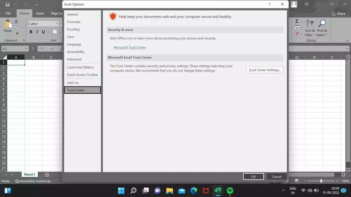Collapse the ribbon with caret arrow
The width and height of the screenshot is (351, 197).
coord(347,40)
